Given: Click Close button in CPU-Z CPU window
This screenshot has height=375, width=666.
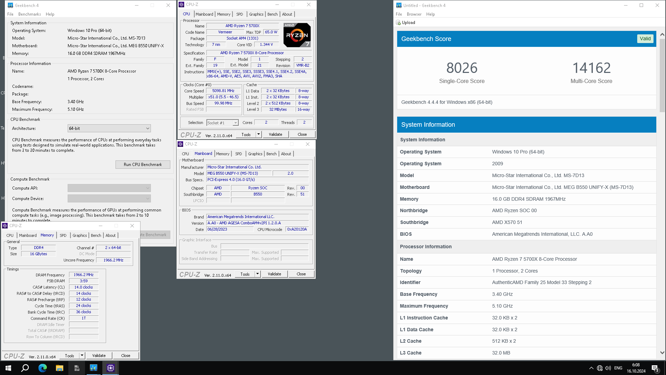Looking at the screenshot, I should (302, 134).
